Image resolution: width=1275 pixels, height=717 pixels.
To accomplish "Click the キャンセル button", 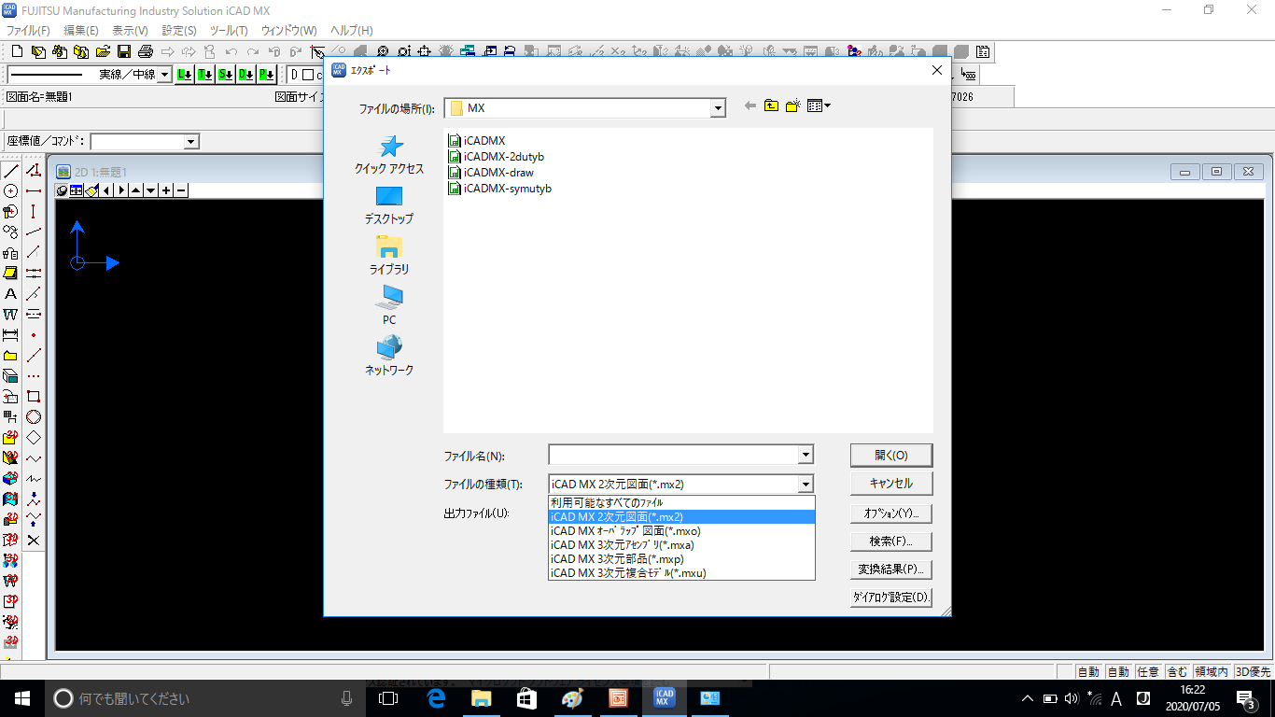I will point(891,484).
